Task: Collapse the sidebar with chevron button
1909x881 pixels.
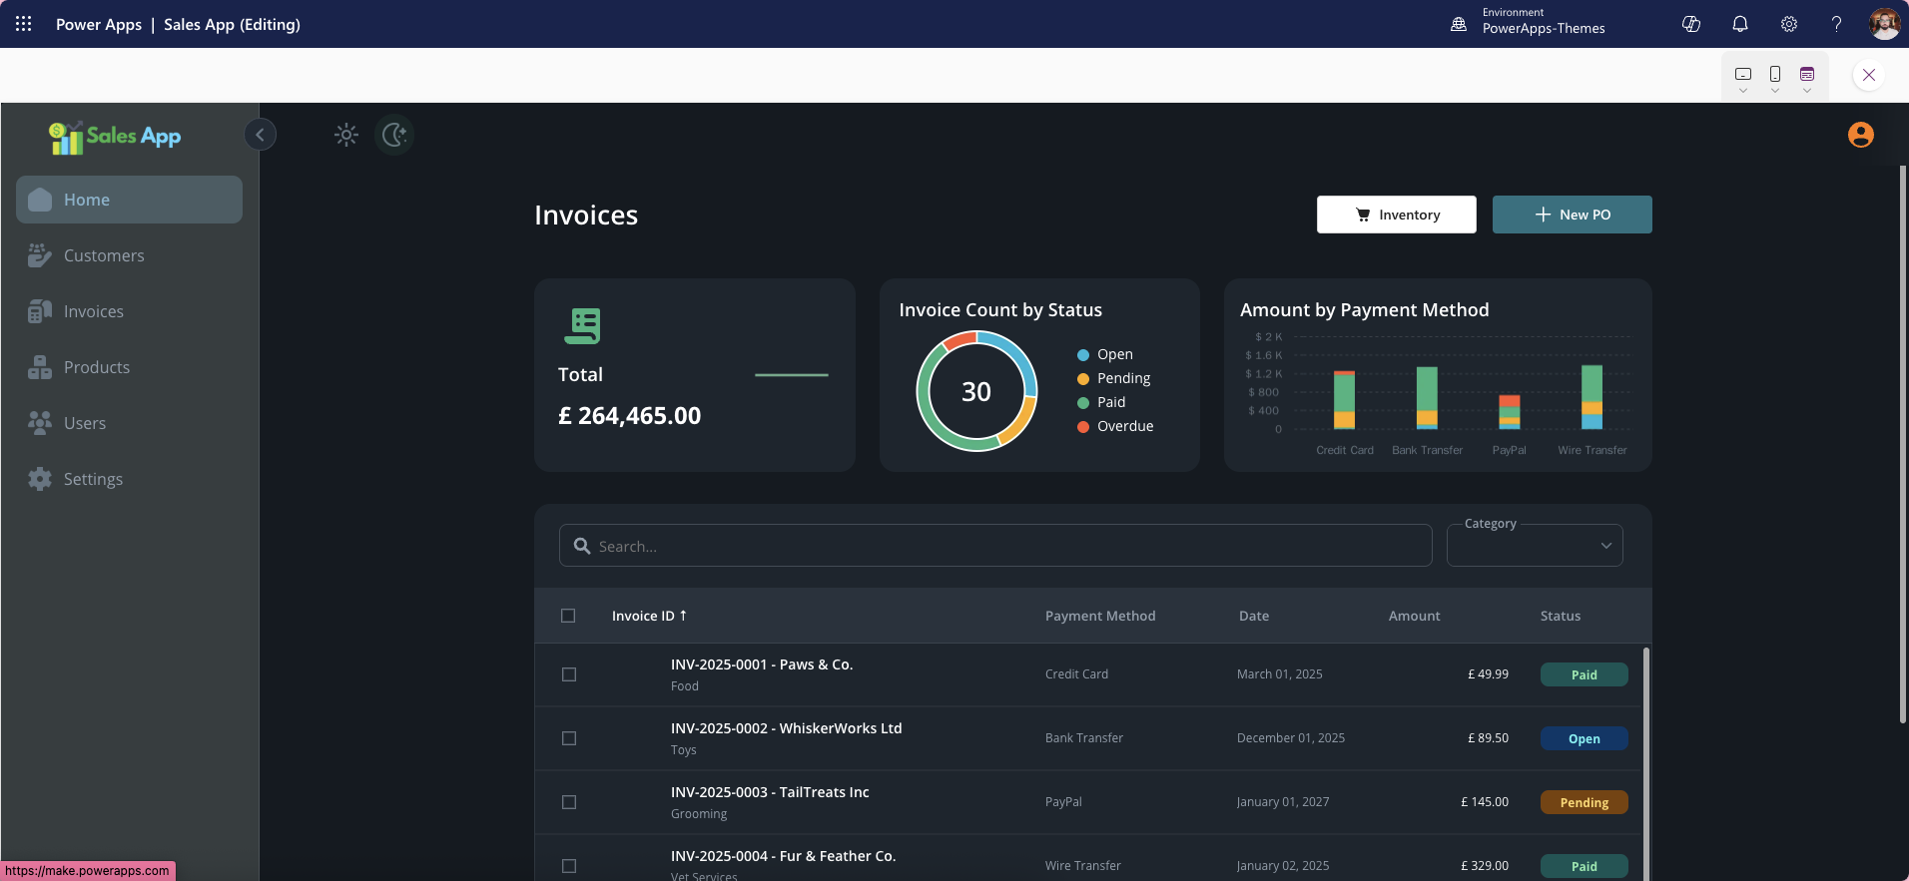Action: (x=260, y=135)
